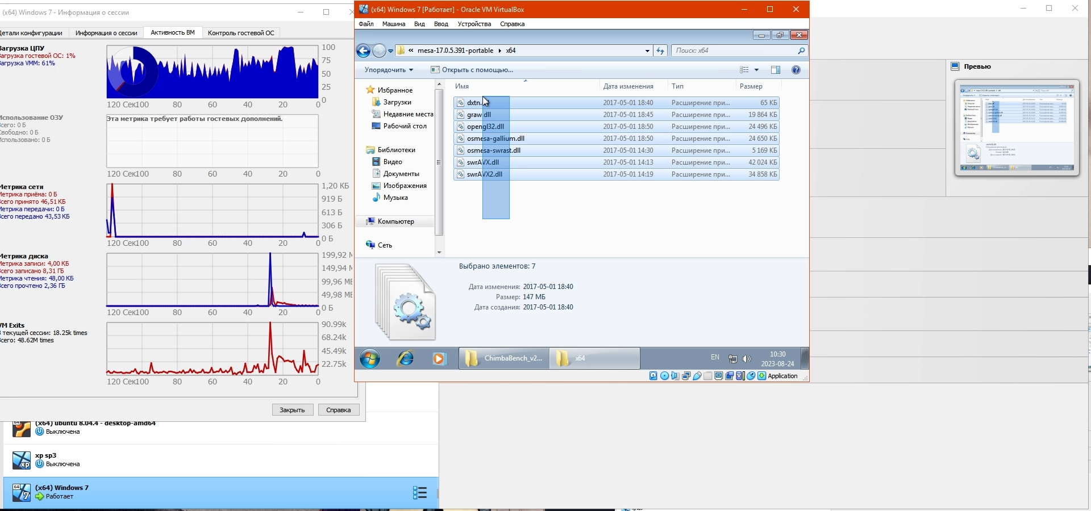Viewport: 1091px width, 511px height.
Task: Click the volume speaker icon in guest tray
Action: pos(747,359)
